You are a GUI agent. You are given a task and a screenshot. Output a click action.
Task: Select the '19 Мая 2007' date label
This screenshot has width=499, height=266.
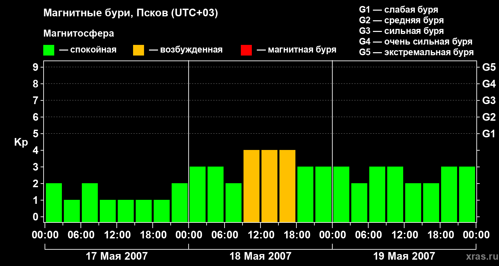tap(404, 256)
